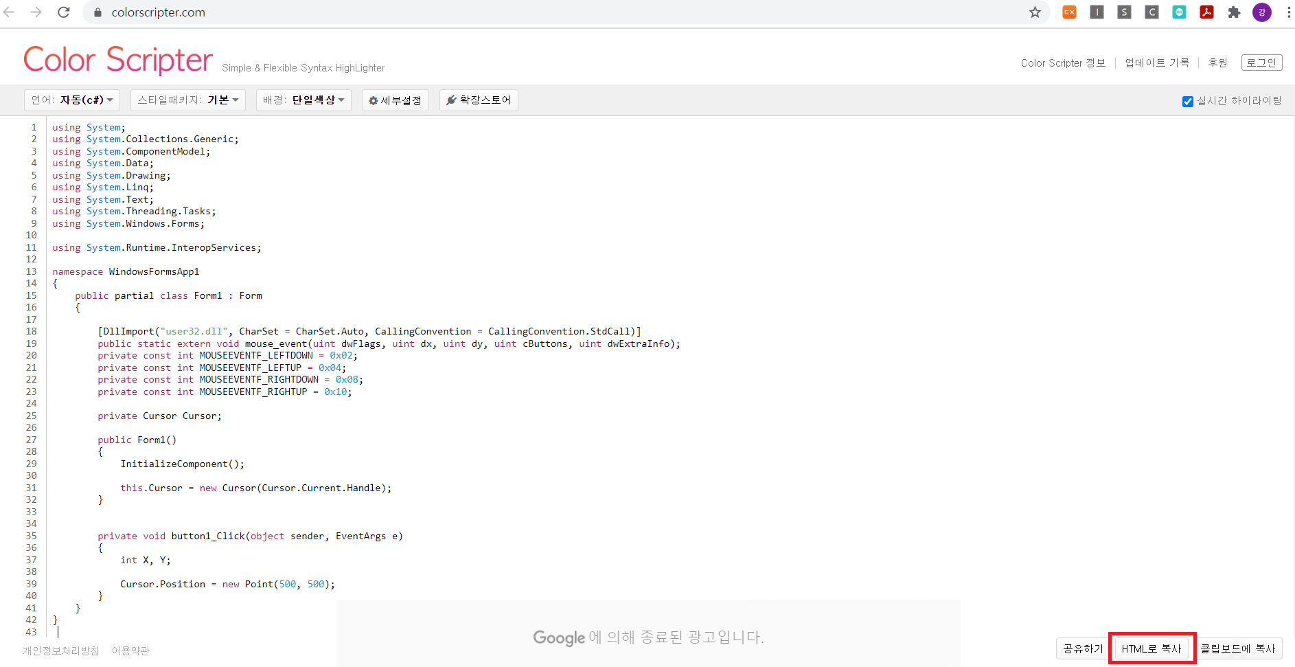Bookmark this page with the star icon
Screen dimensions: 1295x667
click(x=1035, y=12)
